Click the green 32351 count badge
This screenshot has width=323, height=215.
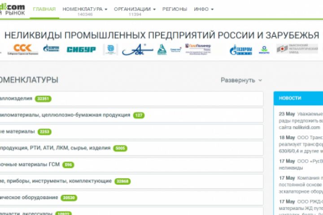tap(43, 99)
